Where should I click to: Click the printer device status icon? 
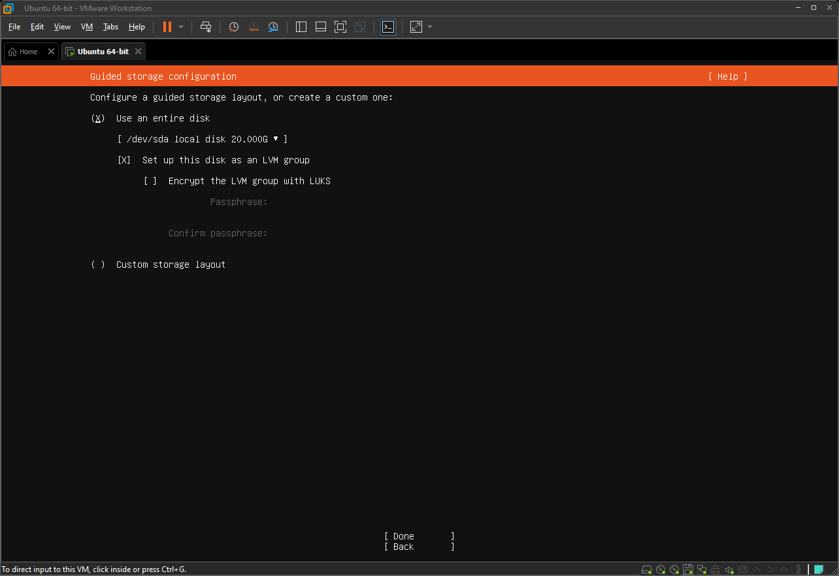click(x=716, y=569)
